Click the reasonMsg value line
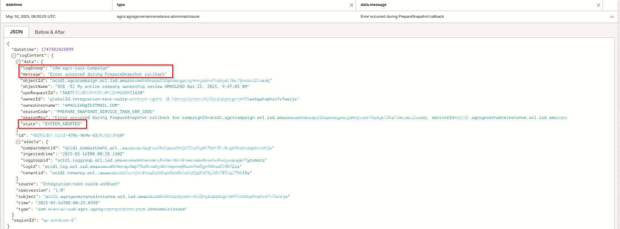 (310, 118)
